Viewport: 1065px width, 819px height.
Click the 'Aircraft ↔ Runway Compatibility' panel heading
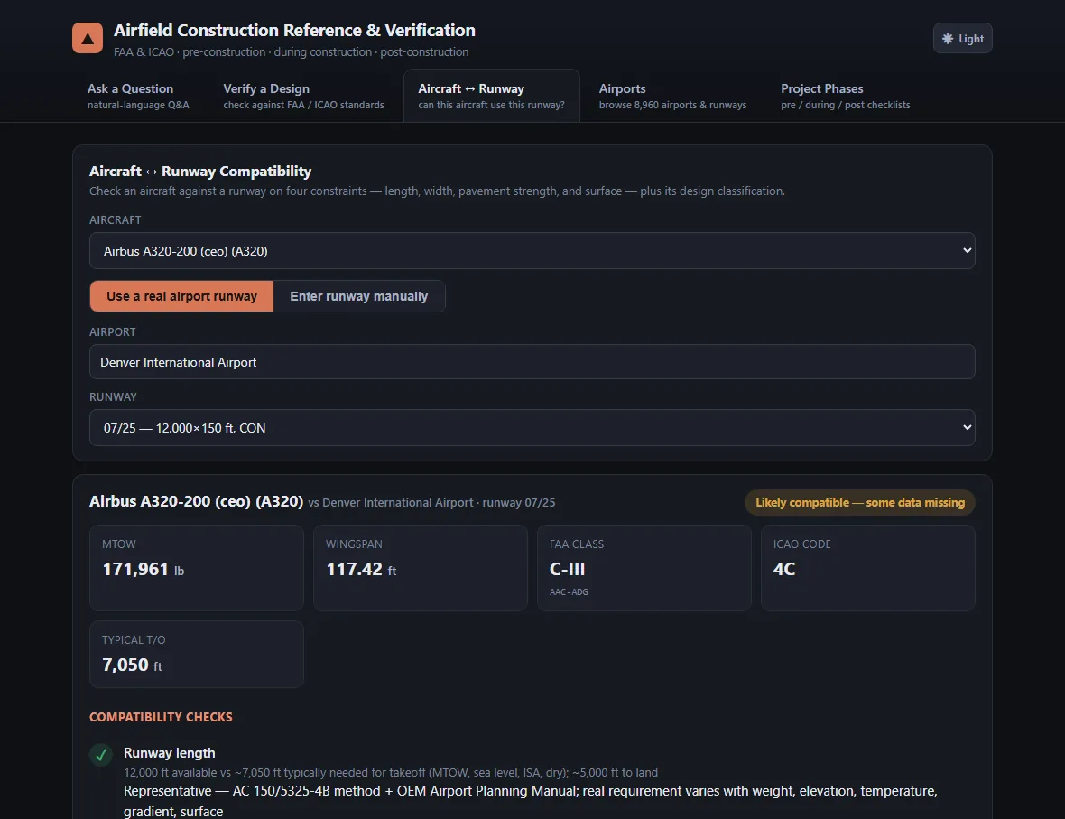(200, 172)
